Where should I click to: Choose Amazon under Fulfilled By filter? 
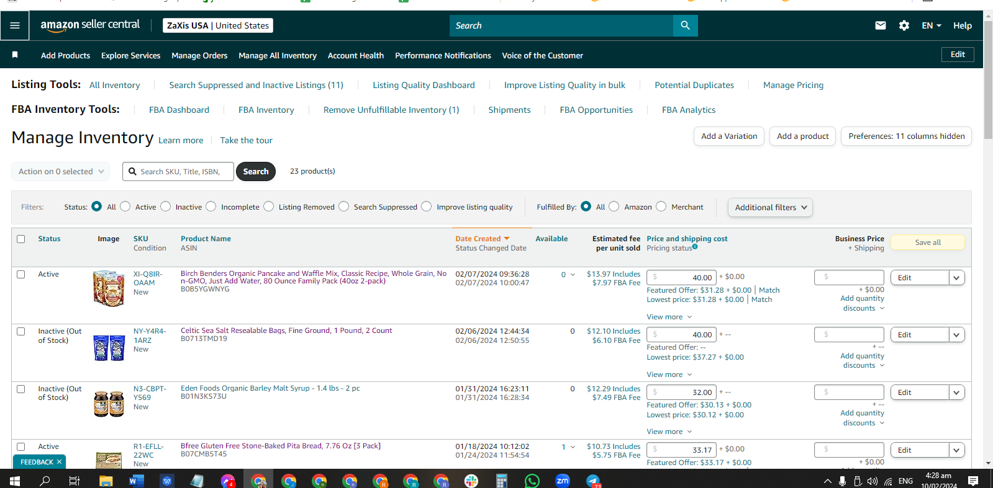[614, 206]
